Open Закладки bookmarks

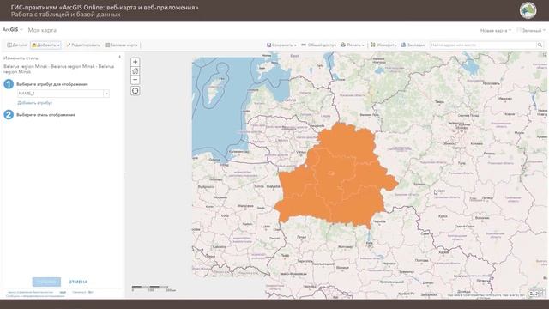[x=413, y=45]
